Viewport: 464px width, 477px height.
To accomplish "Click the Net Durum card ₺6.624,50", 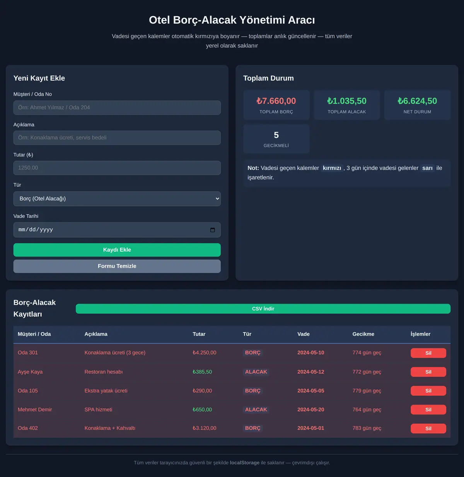I will coord(417,105).
